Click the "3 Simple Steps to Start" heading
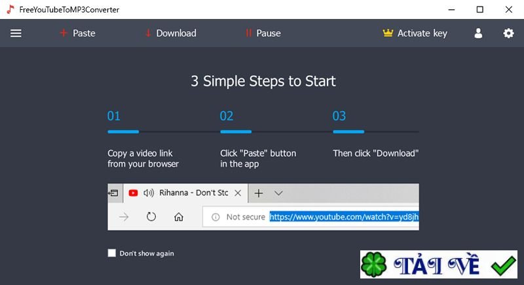 263,81
